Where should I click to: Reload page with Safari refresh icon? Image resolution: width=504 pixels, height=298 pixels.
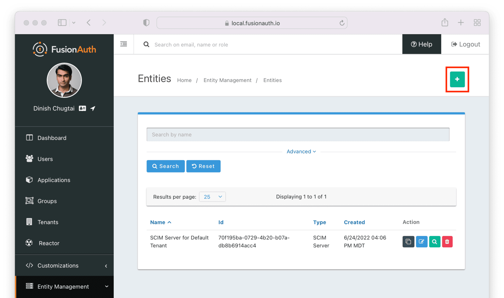(x=342, y=23)
